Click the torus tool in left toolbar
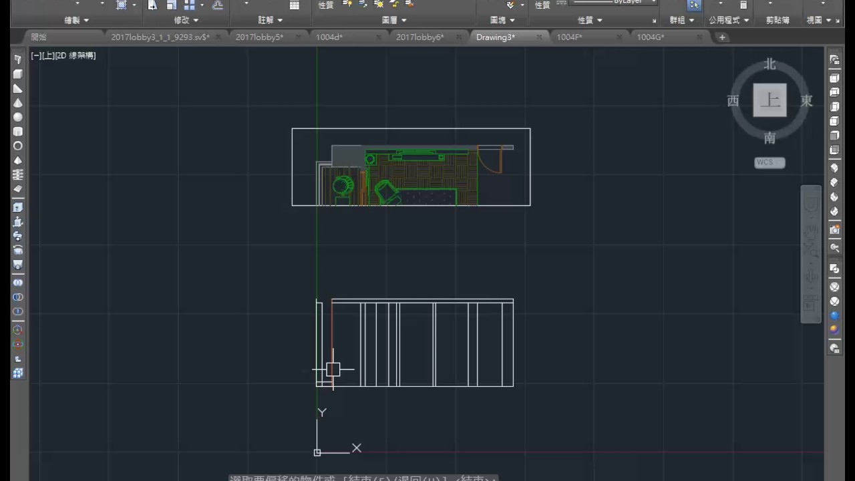The height and width of the screenshot is (481, 855). click(x=18, y=146)
